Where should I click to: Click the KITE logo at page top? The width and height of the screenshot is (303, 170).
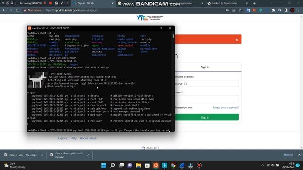pyautogui.click(x=150, y=18)
